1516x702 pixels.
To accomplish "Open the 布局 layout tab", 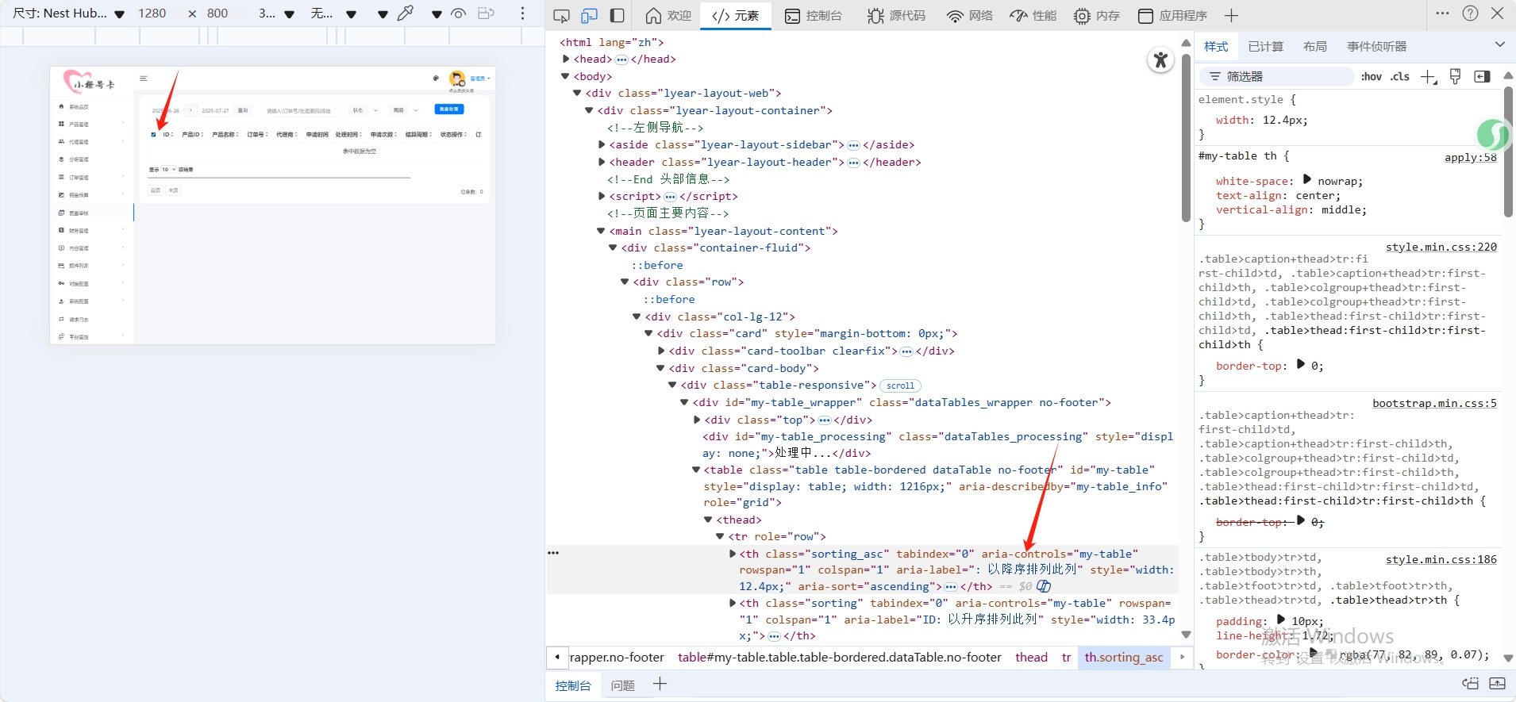I will click(1314, 46).
